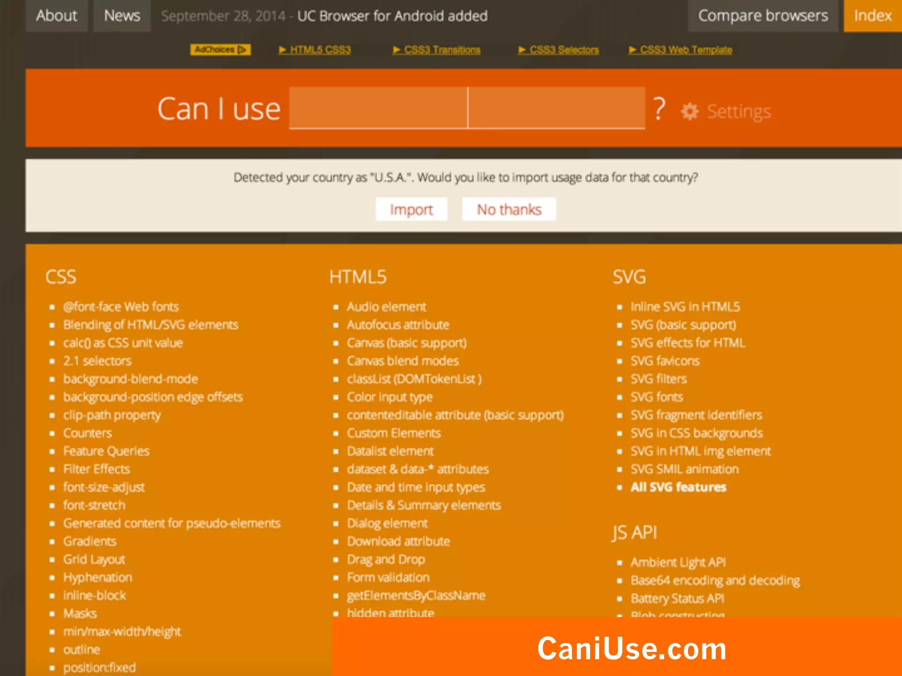902x676 pixels.
Task: Open inline-block link
Action: point(94,595)
